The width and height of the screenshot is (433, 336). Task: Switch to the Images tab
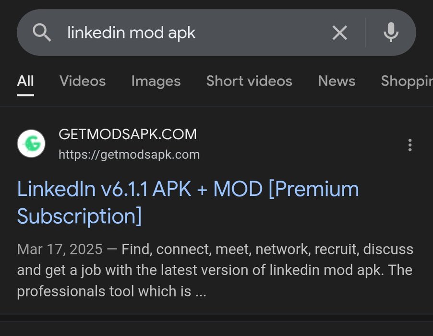[x=156, y=81]
